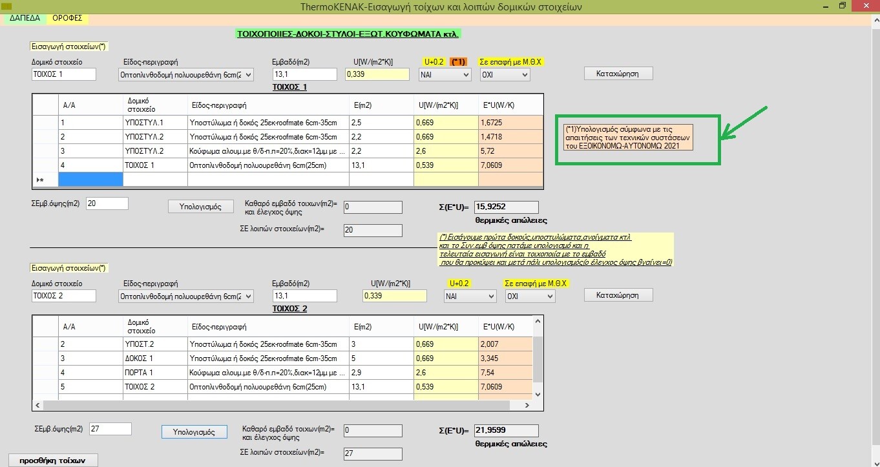Click the restore window button

click(842, 6)
